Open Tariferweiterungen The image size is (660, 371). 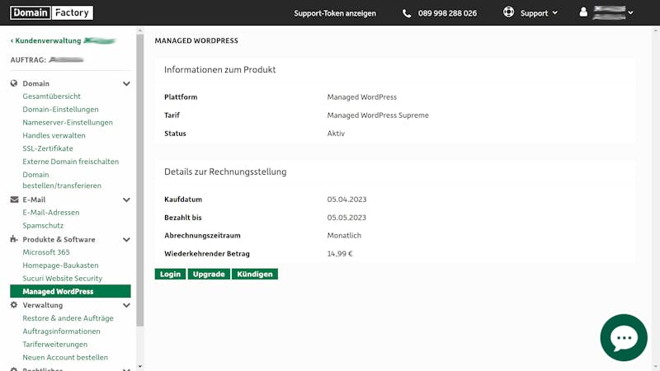tap(55, 344)
